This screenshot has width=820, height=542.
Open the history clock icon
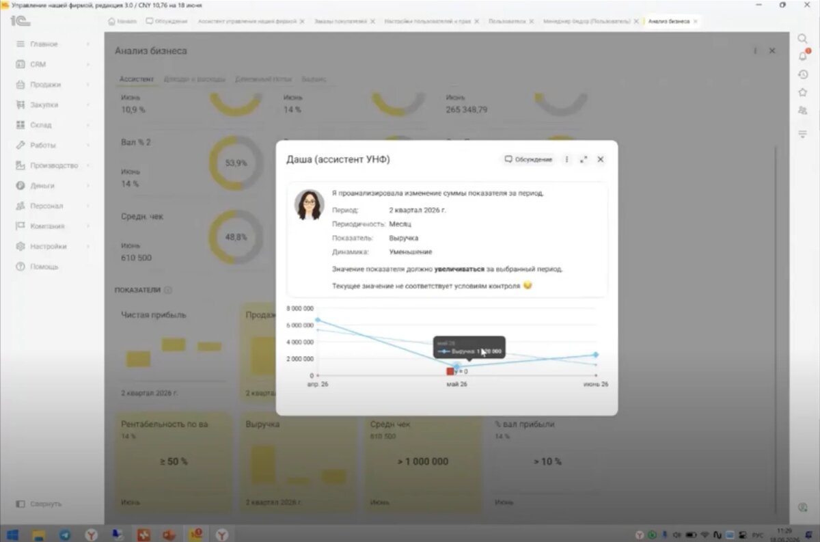pos(803,74)
